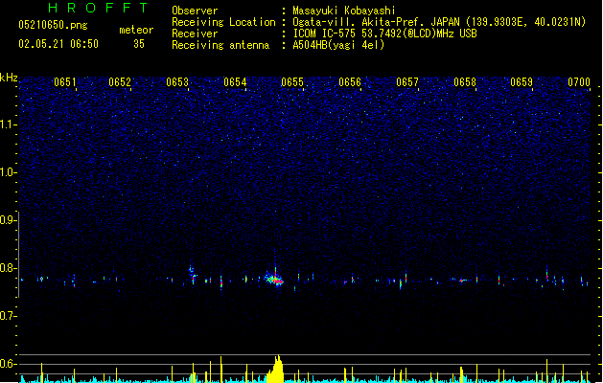This screenshot has width=603, height=383.
Task: Click the tall yellow intensity peak near 0655
Action: click(x=276, y=369)
